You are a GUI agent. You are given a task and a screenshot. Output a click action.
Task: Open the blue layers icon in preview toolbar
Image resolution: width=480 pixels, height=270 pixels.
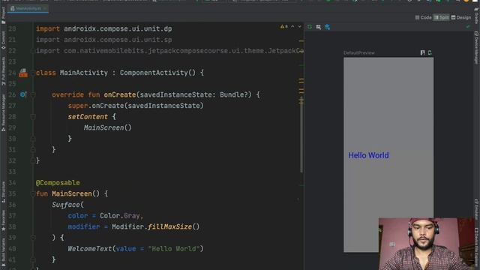click(x=327, y=27)
